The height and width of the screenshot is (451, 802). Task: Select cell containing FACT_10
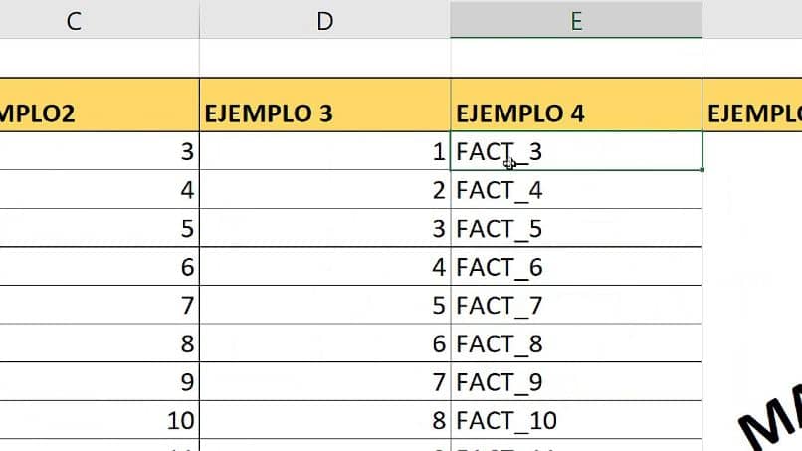(575, 420)
